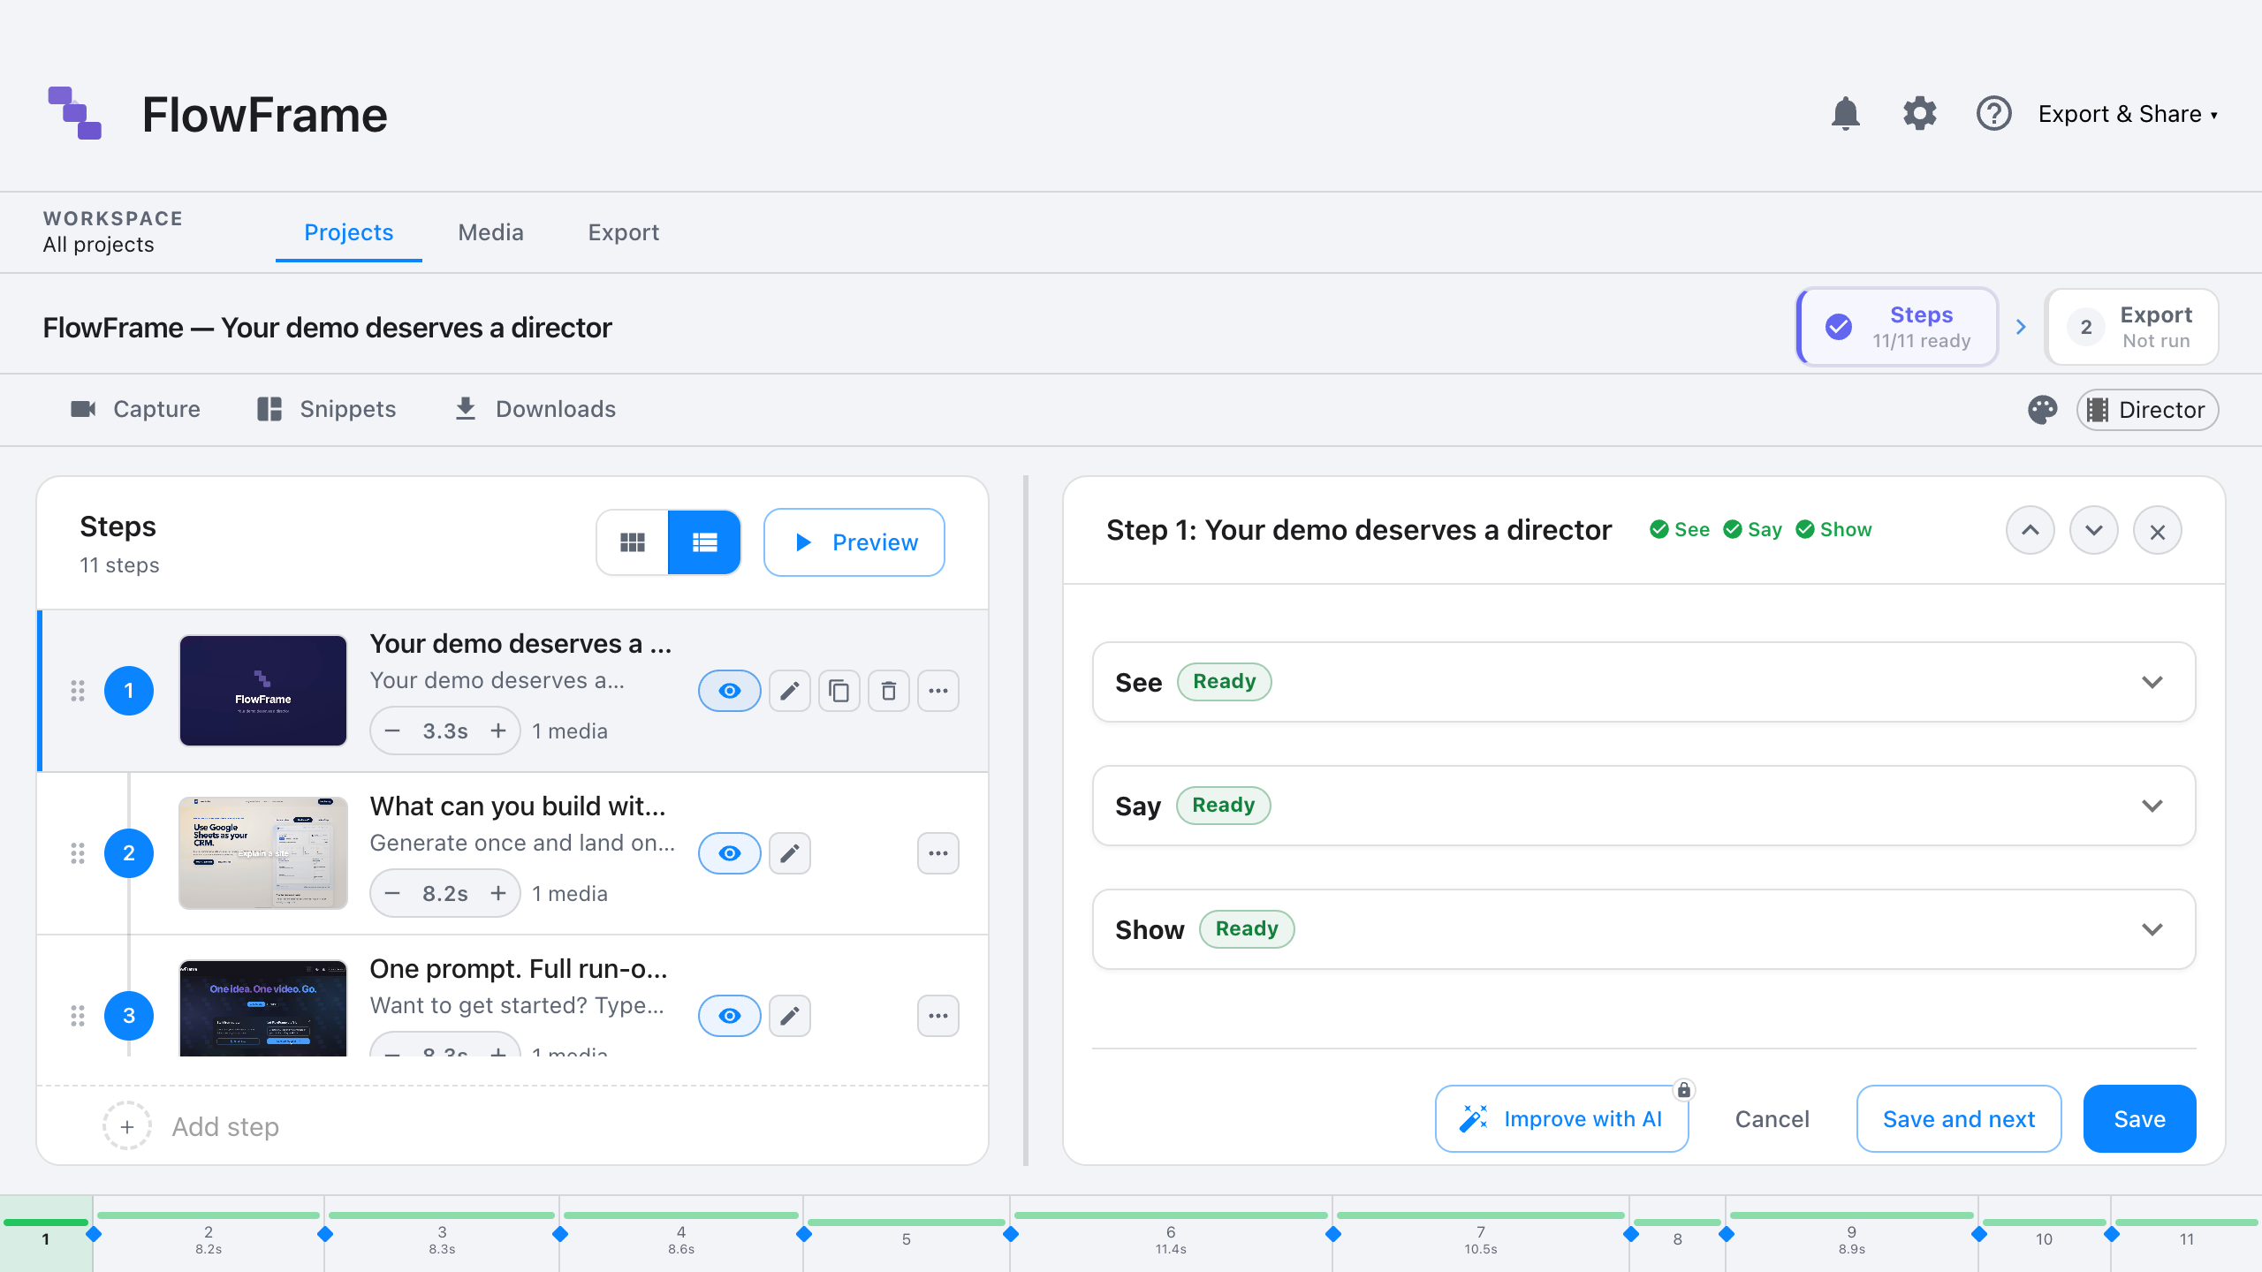Select the Export Not run stage
The width and height of the screenshot is (2262, 1272).
point(2132,327)
